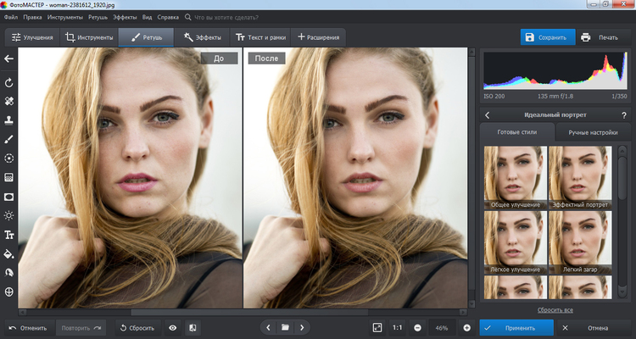The height and width of the screenshot is (339, 636).
Task: Click the fit-to-screen icon
Action: coord(377,327)
